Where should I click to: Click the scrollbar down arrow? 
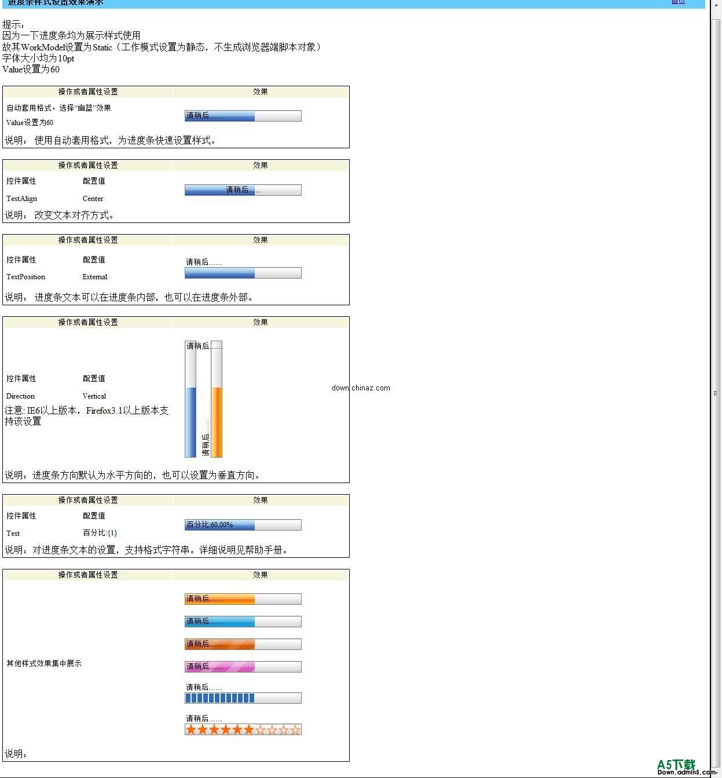pos(717,773)
